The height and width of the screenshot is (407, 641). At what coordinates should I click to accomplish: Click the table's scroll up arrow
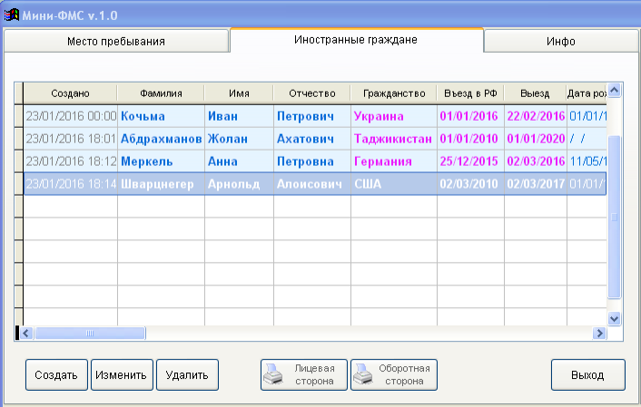click(x=614, y=90)
